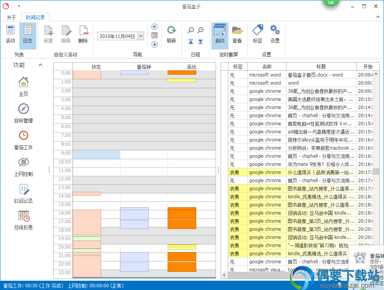Screen dimensions: 384x290
Task: Click the 状态 column header in schedule
Action: click(x=96, y=67)
